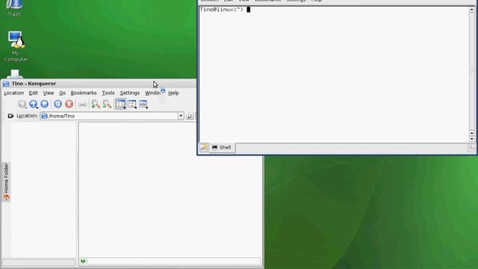The image size is (478, 269).
Task: Click the new session icon in Konsole
Action: tap(204, 148)
